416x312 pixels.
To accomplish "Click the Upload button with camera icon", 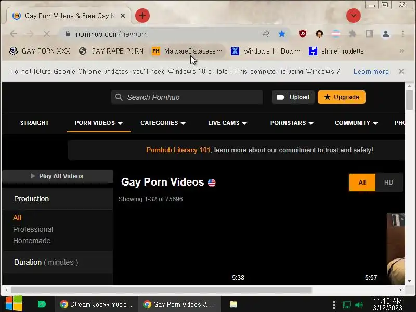I will tap(293, 97).
